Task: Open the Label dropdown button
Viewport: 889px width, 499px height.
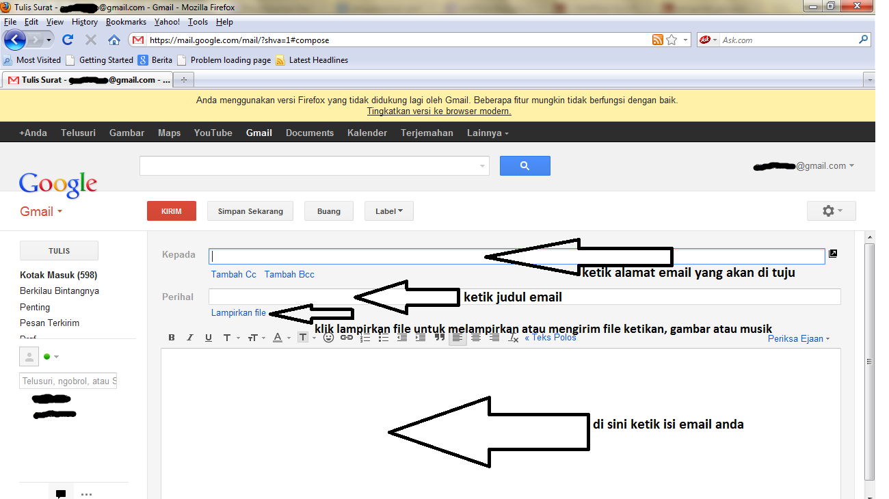Action: pyautogui.click(x=389, y=211)
